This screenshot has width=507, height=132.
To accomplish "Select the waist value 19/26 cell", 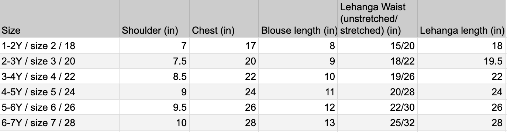I will point(377,77).
